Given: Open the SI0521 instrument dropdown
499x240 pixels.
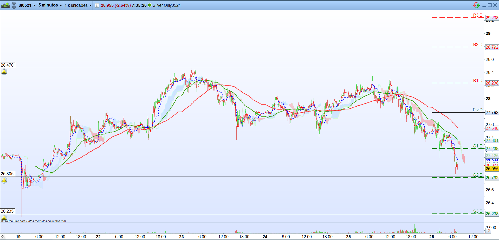Looking at the screenshot, I should tap(27, 5).
